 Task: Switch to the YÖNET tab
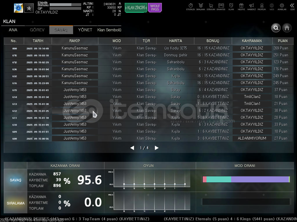tap(85, 30)
